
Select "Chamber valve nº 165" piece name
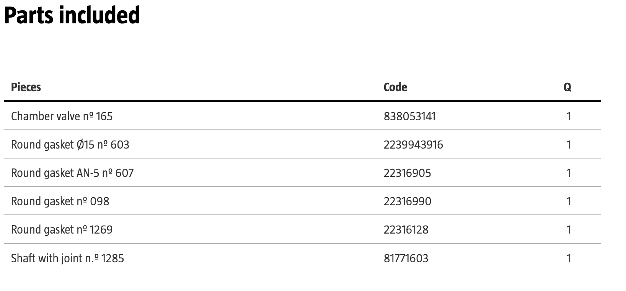point(62,116)
